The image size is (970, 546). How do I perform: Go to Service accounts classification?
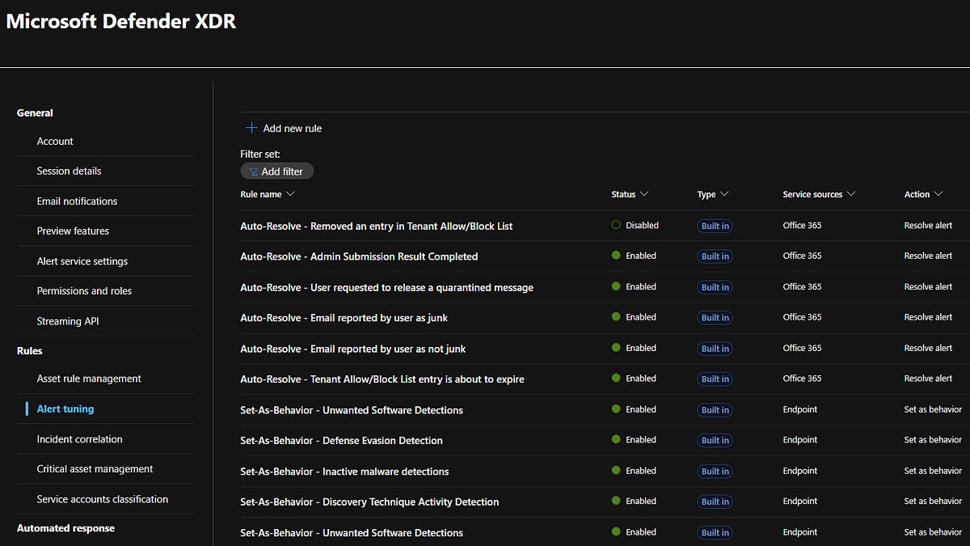[103, 499]
